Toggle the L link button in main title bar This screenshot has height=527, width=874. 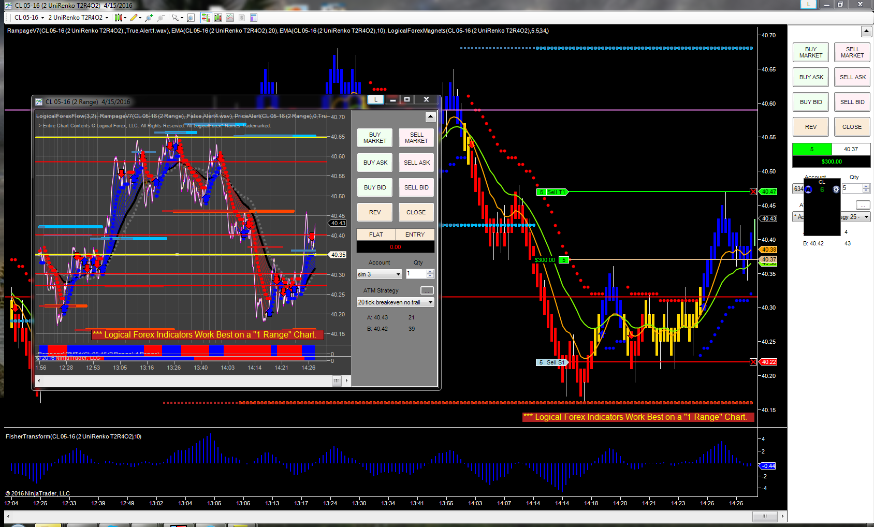[x=809, y=4]
